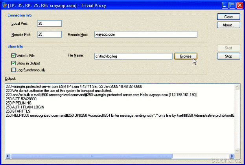This screenshot has width=245, height=165.
Task: Click the Close button
Action: pyautogui.click(x=228, y=17)
